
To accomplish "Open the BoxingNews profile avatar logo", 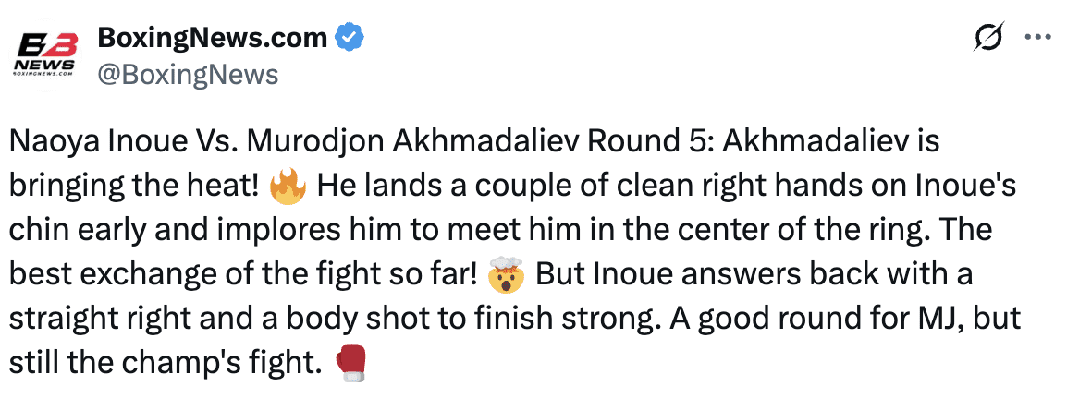I will [x=43, y=54].
